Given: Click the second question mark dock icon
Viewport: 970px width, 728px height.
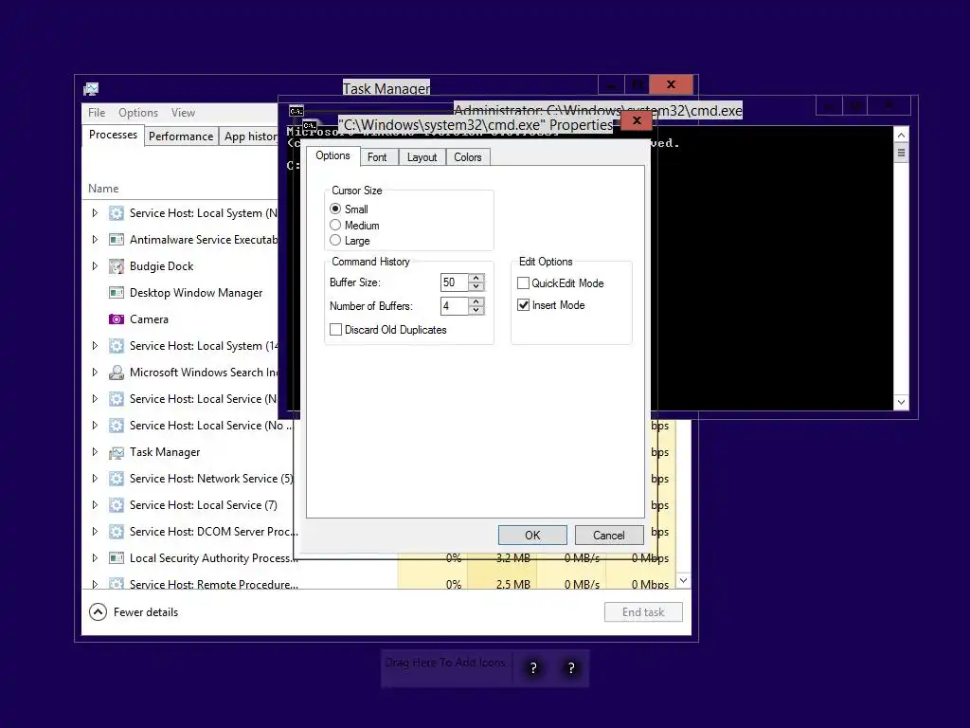Looking at the screenshot, I should click(571, 668).
